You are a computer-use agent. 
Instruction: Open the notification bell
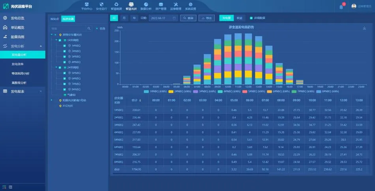click(x=341, y=7)
